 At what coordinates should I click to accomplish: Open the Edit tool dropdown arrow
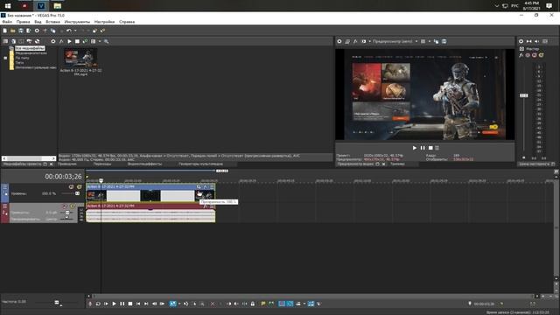pos(178,304)
